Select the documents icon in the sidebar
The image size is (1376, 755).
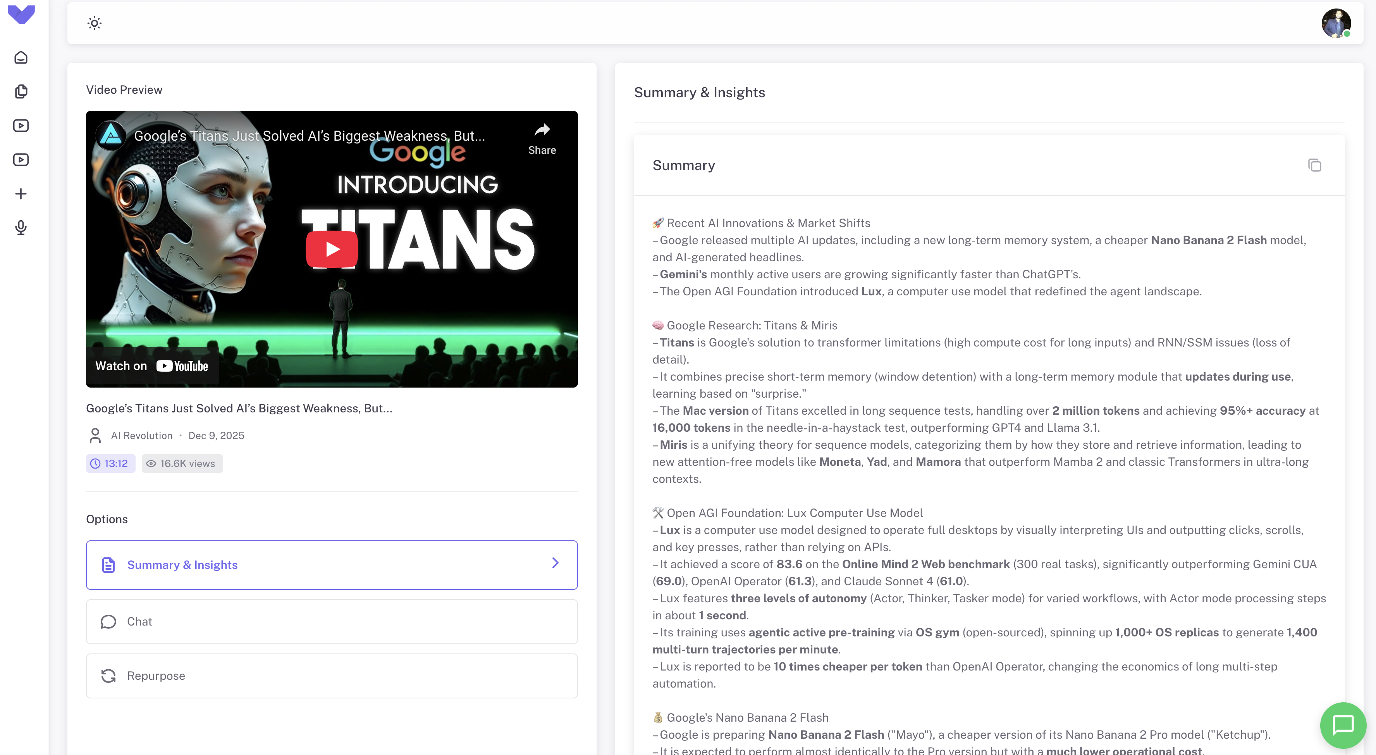(21, 91)
